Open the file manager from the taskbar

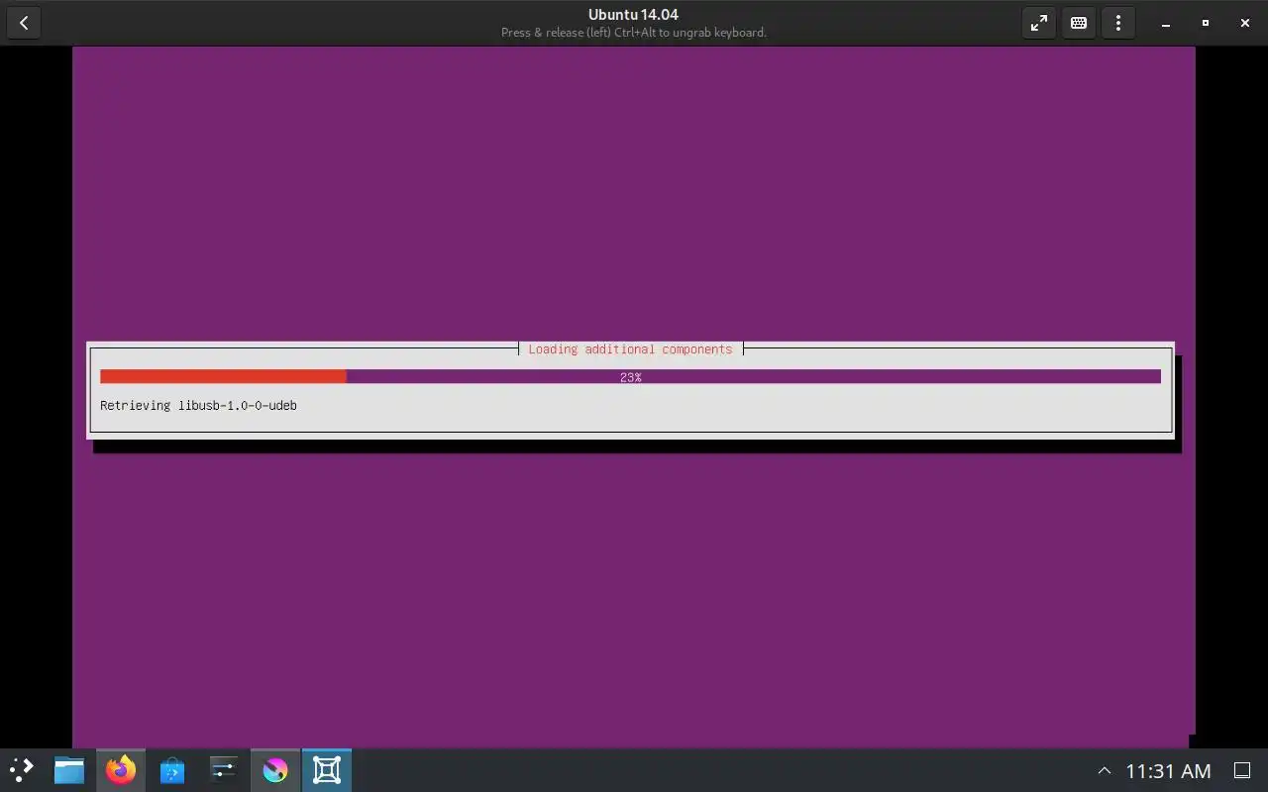(x=69, y=769)
